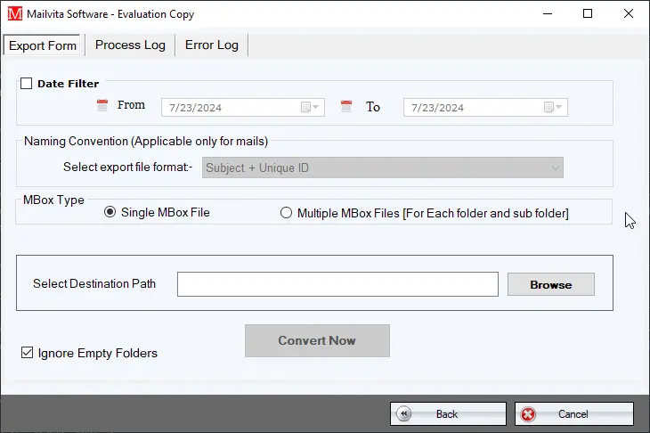
Task: Click the 'MBox Type' group label
Action: pos(53,200)
